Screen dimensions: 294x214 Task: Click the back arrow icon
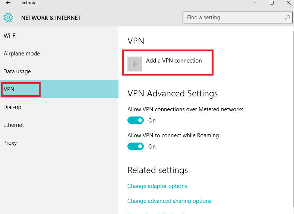(8, 3)
